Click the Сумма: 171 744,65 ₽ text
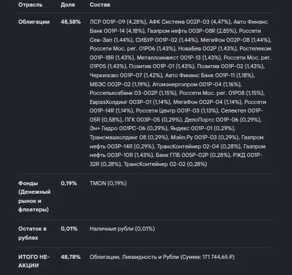The height and width of the screenshot is (275, 292). (x=207, y=257)
